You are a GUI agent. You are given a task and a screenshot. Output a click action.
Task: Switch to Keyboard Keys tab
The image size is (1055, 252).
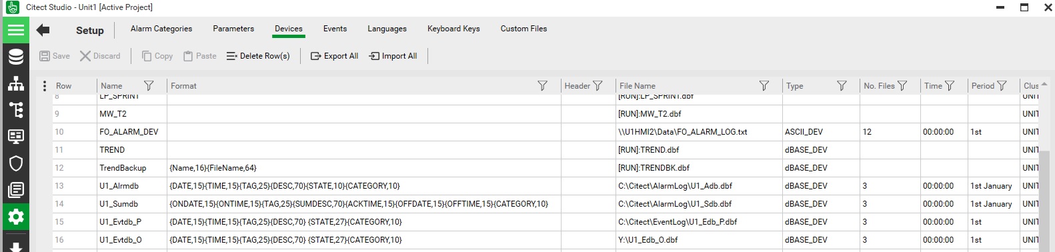(453, 29)
